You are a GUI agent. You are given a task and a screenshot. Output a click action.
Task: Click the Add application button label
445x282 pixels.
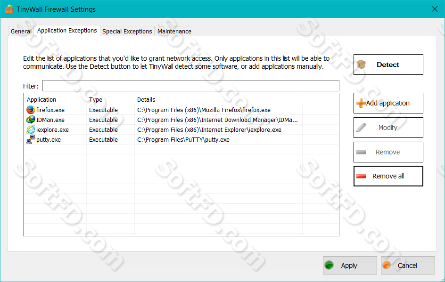point(387,103)
